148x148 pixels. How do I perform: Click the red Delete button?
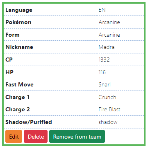36,137
